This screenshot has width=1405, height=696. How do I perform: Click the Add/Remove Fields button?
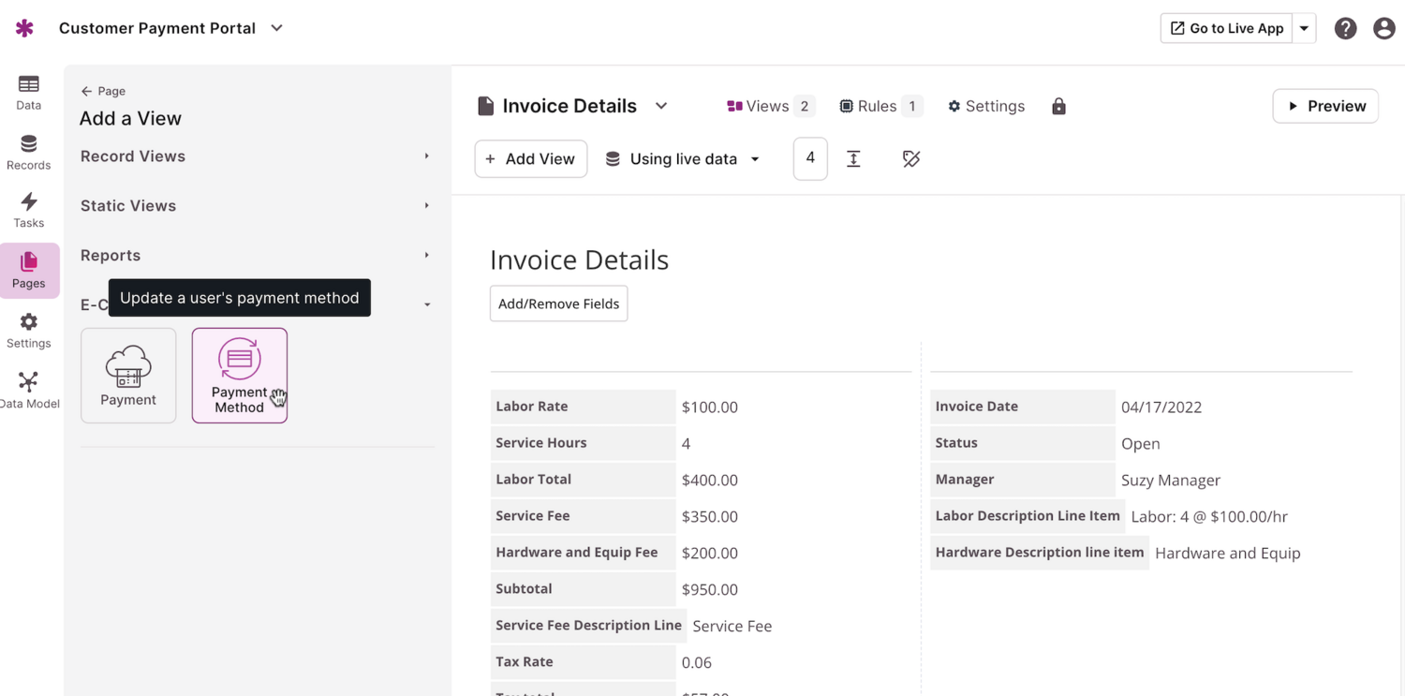558,304
